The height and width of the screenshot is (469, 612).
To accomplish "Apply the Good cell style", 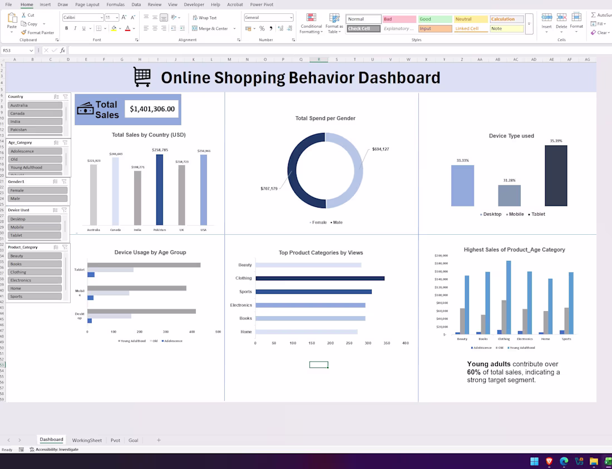I will 435,19.
